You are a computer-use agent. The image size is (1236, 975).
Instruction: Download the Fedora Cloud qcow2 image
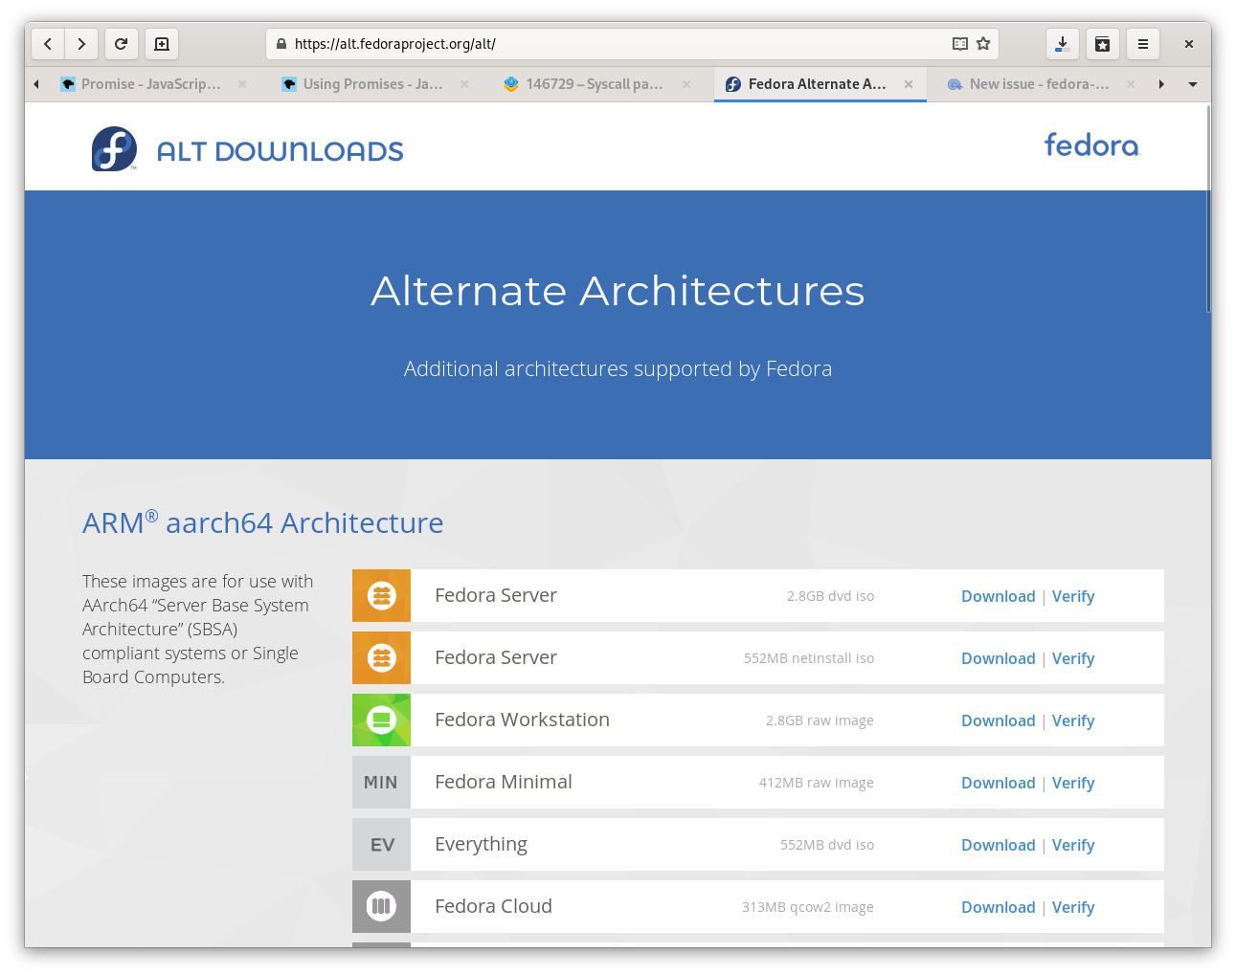tap(999, 907)
